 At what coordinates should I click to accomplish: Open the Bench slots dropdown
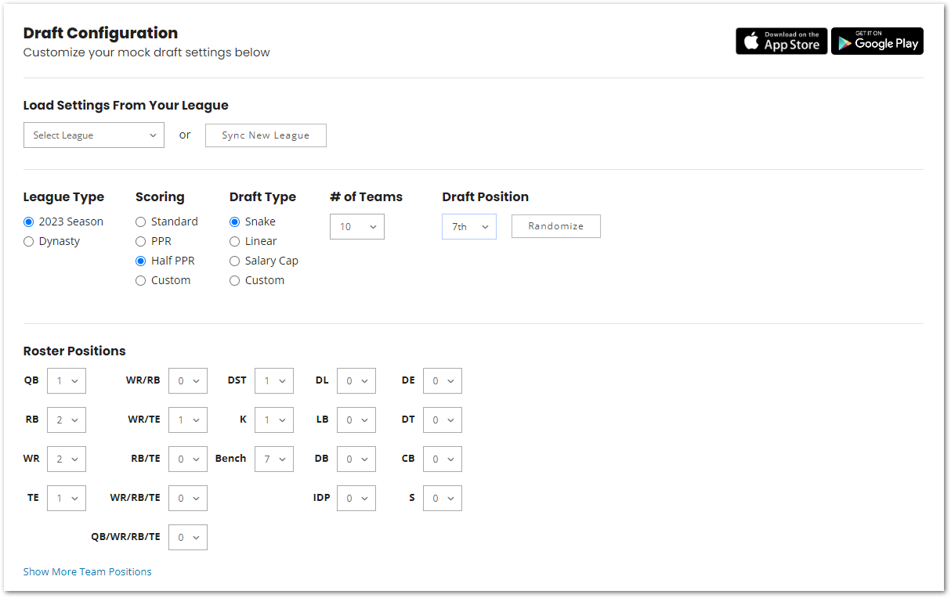pyautogui.click(x=274, y=459)
